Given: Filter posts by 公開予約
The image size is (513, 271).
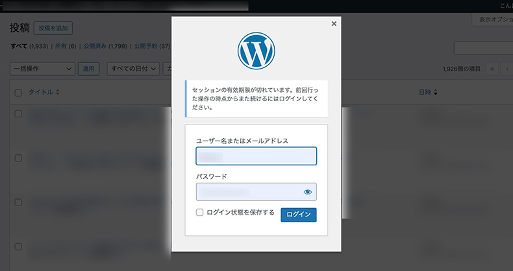Looking at the screenshot, I should point(145,46).
